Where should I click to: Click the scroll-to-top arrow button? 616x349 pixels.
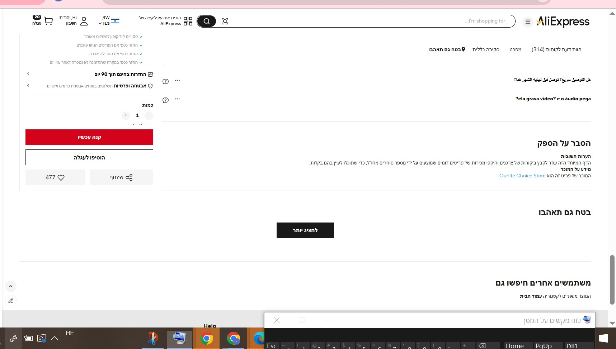(11, 286)
